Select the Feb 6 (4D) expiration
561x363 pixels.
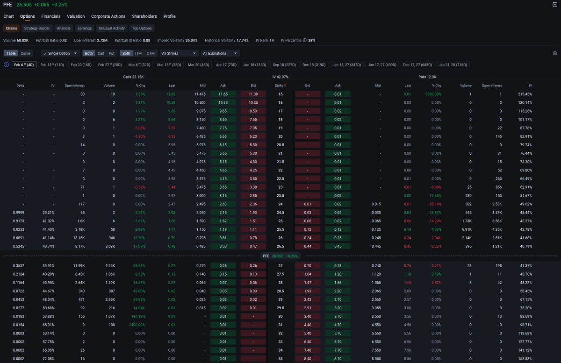tap(23, 65)
